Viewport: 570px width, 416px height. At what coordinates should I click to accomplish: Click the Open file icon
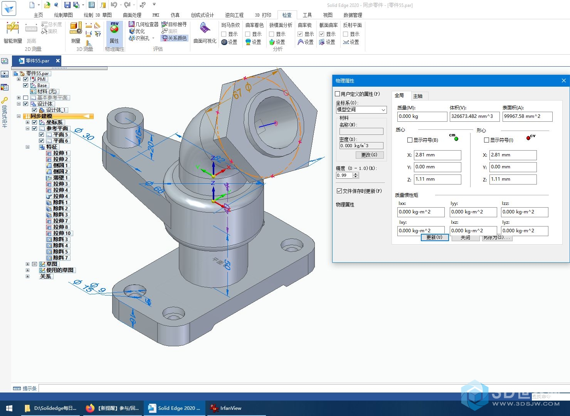47,5
